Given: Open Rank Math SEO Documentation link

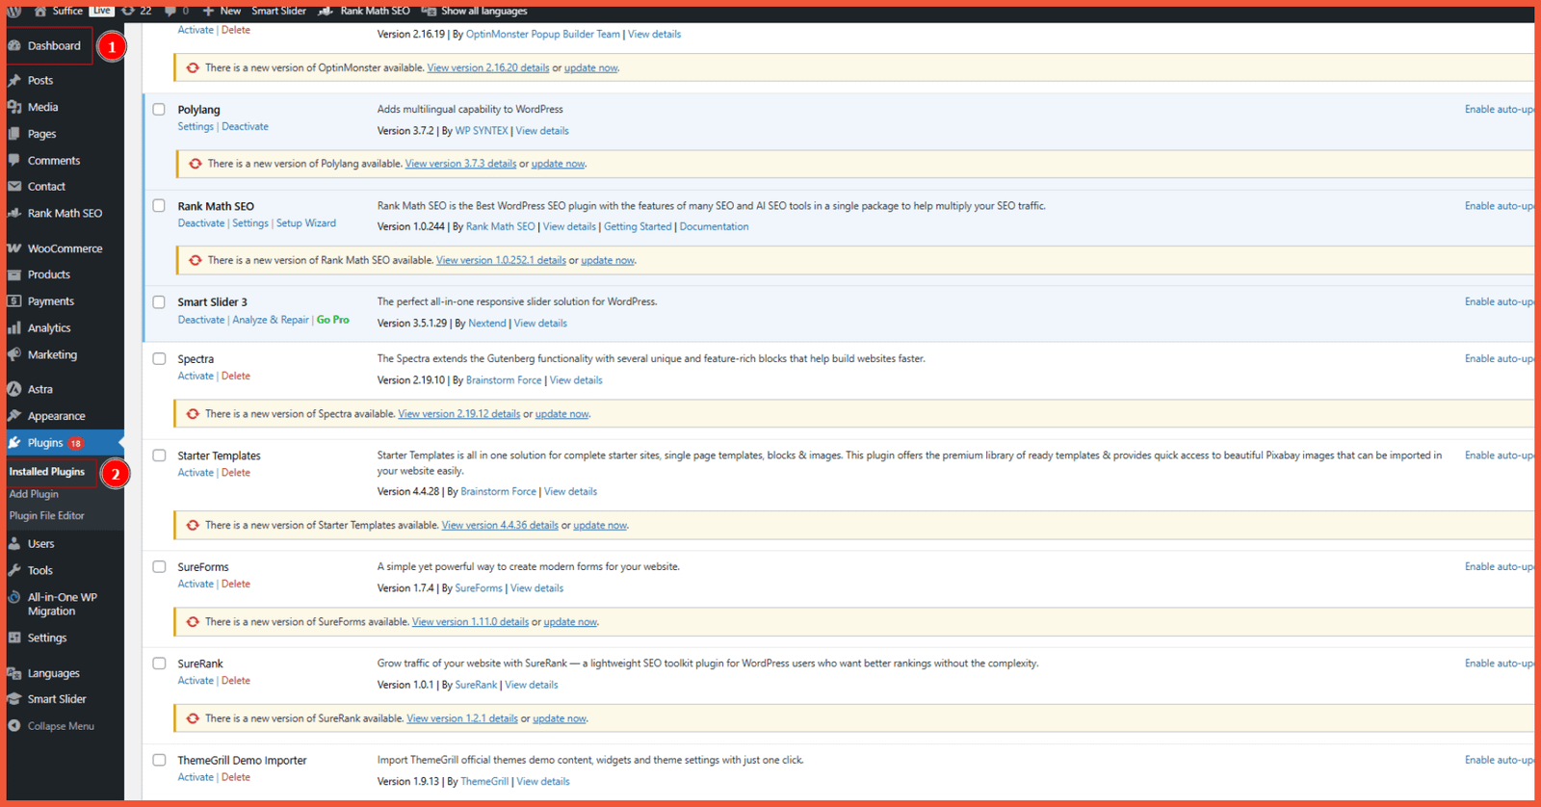Looking at the screenshot, I should [714, 227].
